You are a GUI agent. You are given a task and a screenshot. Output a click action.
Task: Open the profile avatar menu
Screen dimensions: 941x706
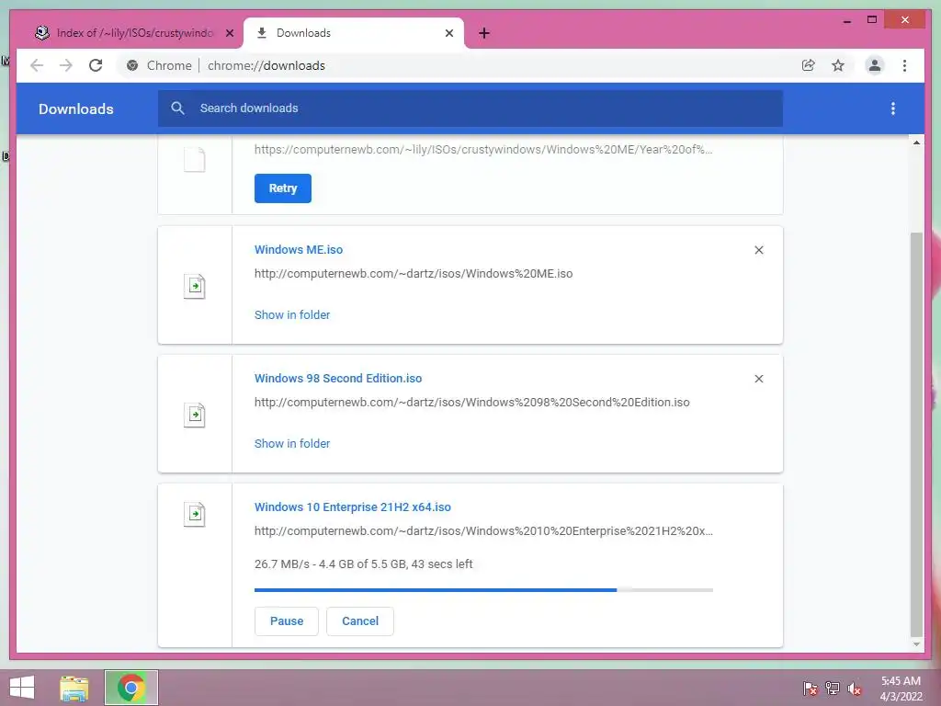875,65
